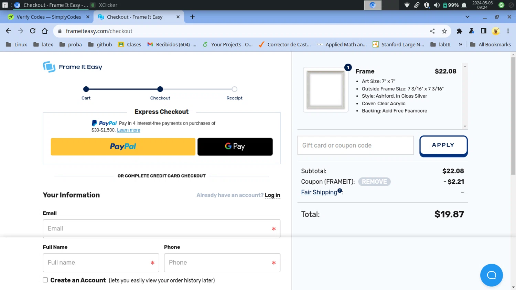Close the Checkout - Frame It Easy tab
The width and height of the screenshot is (516, 290).
coord(178,17)
